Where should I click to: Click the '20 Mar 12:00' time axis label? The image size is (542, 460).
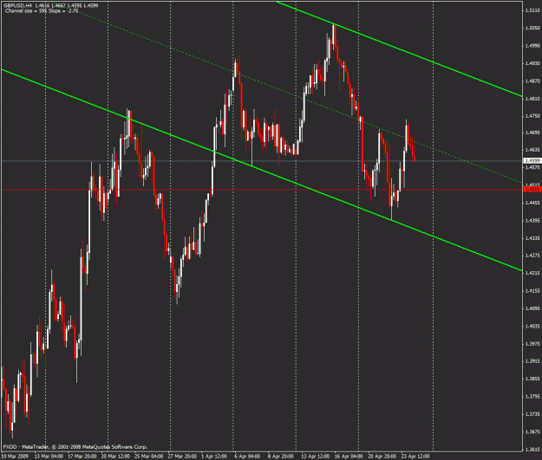(116, 457)
